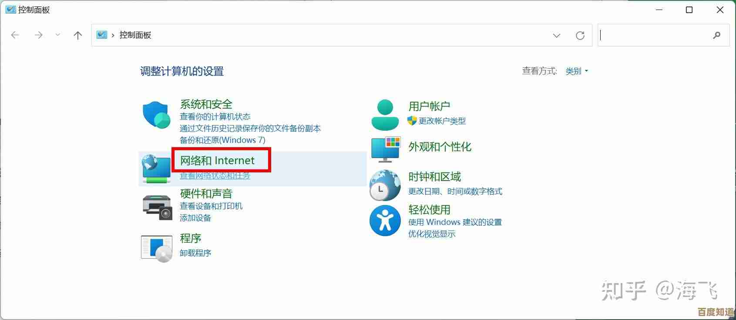736x320 pixels.
Task: Click the User Accounts person icon
Action: coord(385,115)
